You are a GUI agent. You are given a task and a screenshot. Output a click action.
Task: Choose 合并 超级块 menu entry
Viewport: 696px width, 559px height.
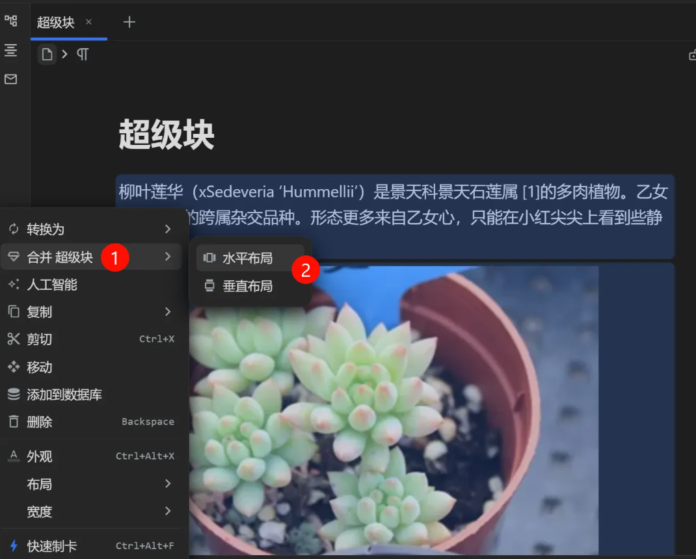(91, 257)
